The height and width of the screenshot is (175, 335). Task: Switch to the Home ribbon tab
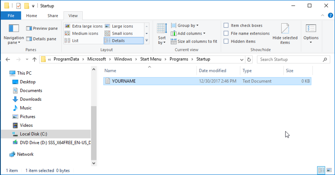(32, 16)
